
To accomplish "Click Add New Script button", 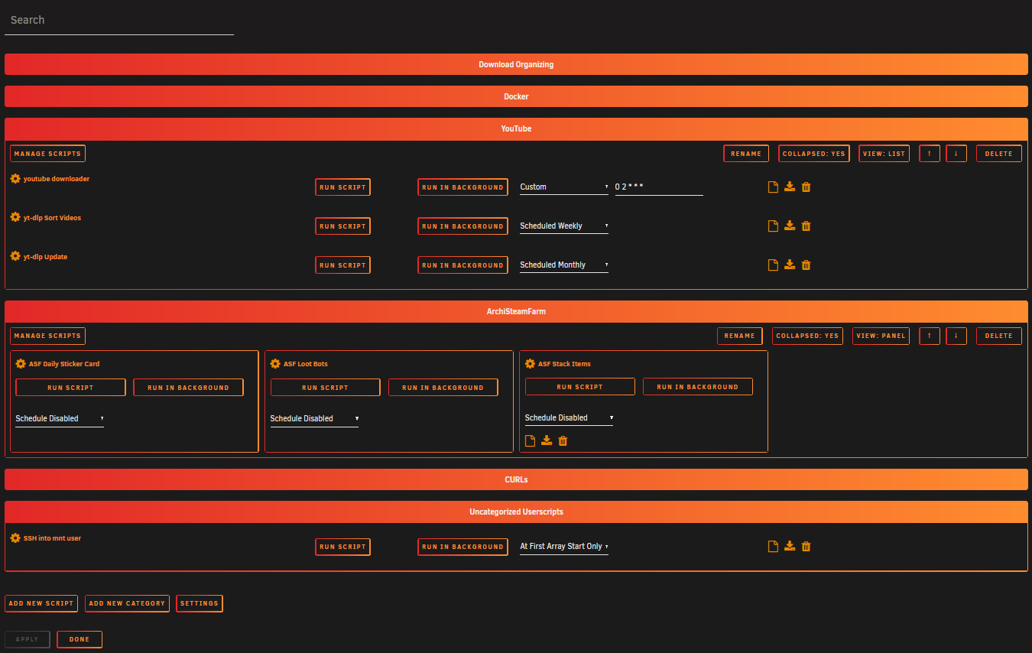I will coord(41,603).
